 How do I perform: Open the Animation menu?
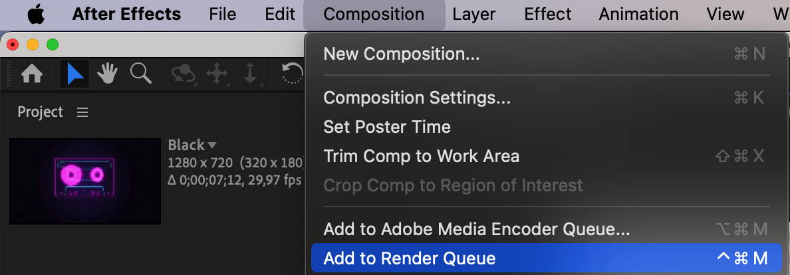[x=638, y=14]
